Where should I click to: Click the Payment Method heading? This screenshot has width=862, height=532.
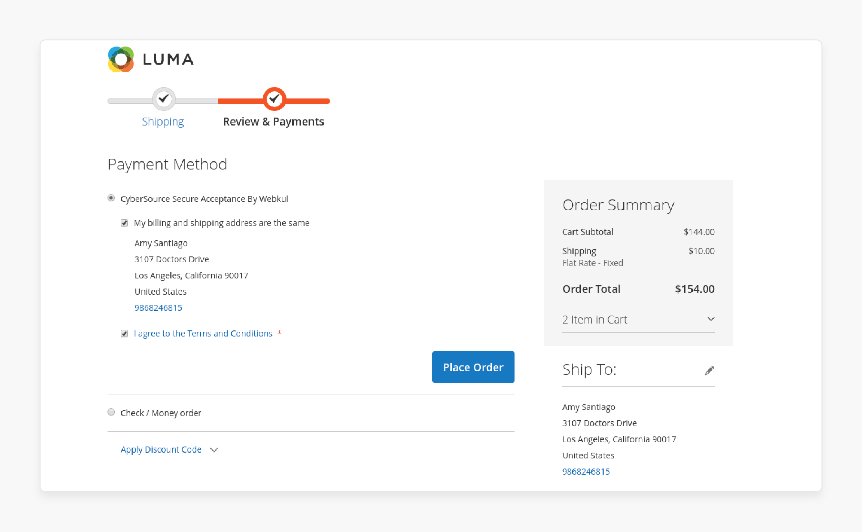pyautogui.click(x=167, y=164)
